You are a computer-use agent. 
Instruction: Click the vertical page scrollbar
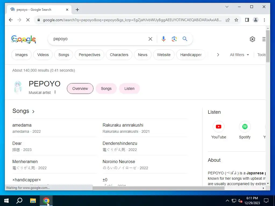point(268,46)
